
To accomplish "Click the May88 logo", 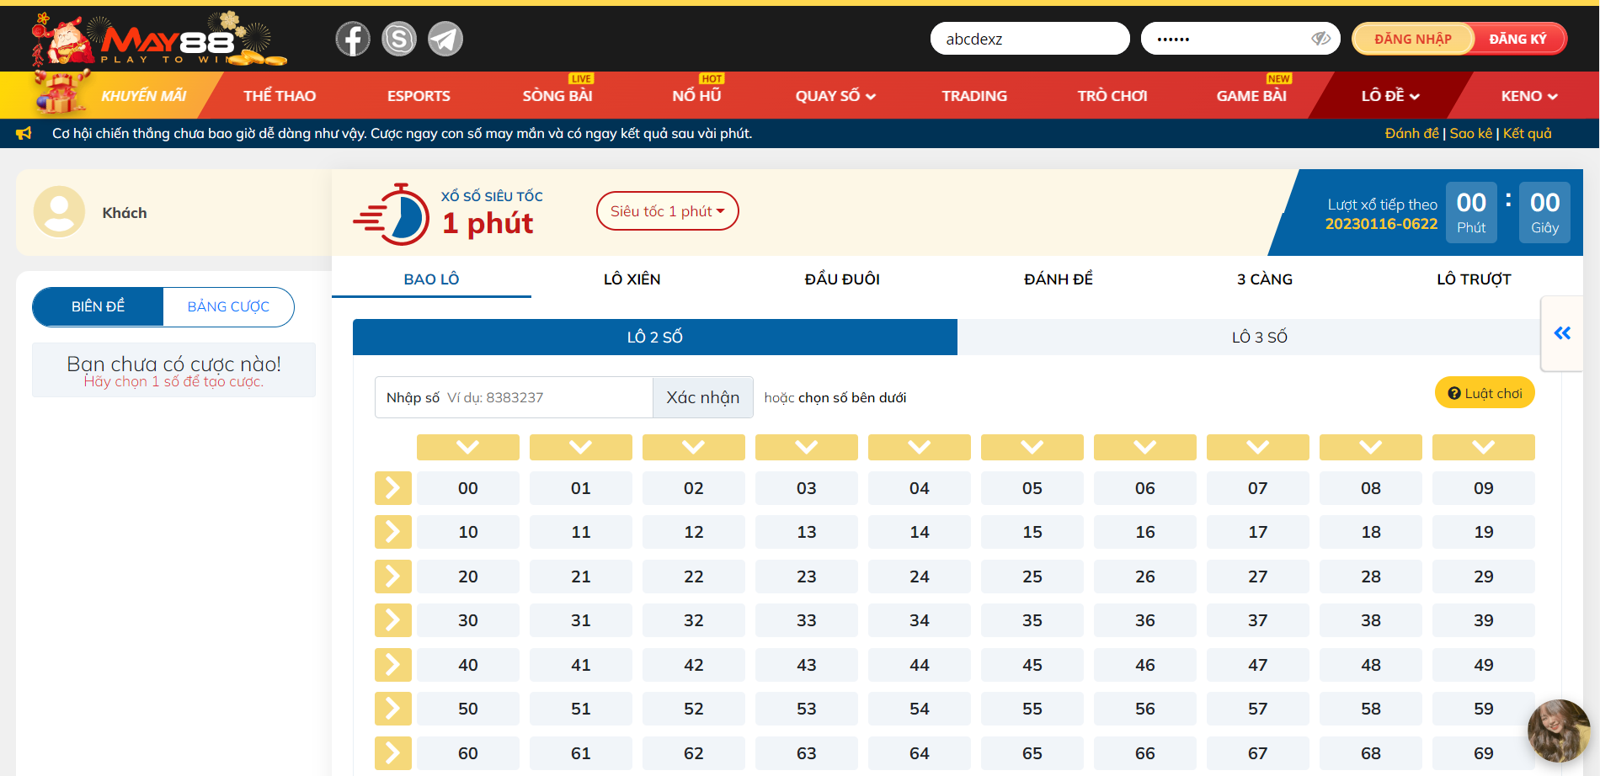I will pyautogui.click(x=160, y=40).
